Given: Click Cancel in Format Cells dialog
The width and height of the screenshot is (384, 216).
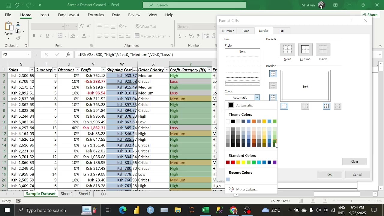Looking at the screenshot, I should (357, 175).
